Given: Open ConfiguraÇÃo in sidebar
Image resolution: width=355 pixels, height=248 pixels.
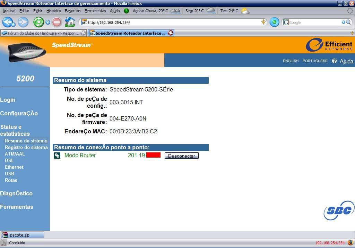Looking at the screenshot, I should point(19,113).
